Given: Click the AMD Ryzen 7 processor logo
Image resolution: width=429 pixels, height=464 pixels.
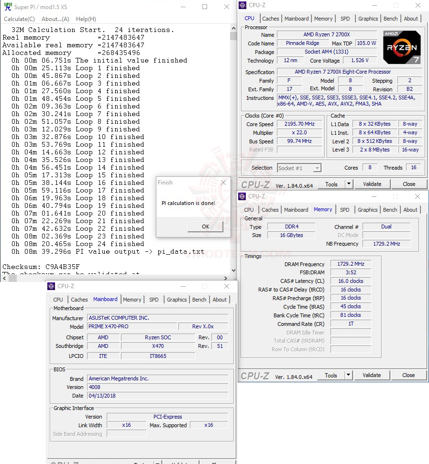Looking at the screenshot, I should 402,47.
